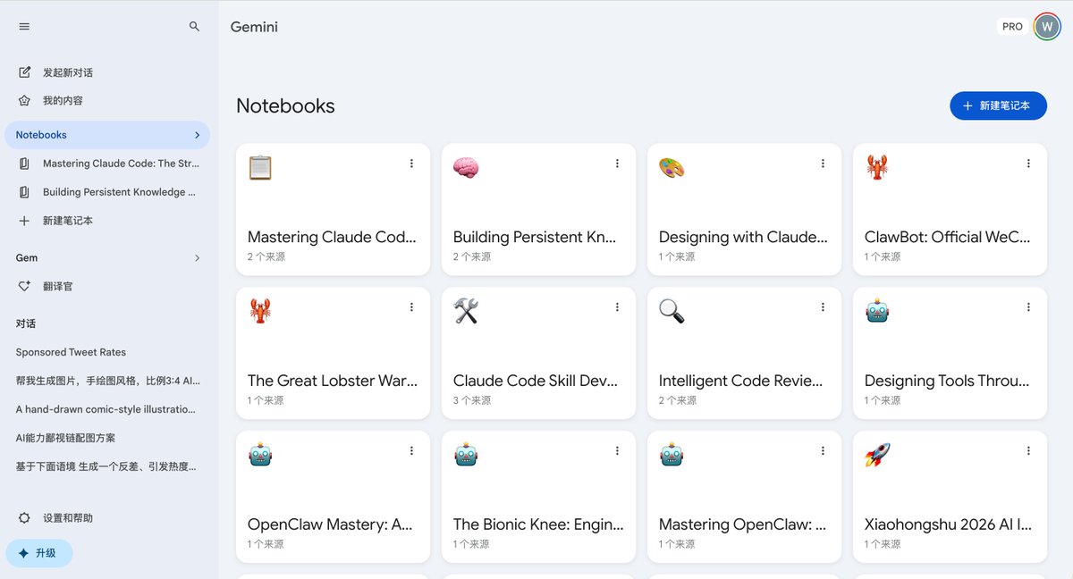Open Claude Code Skill Dev notebook title
Screen dimensions: 1073x579
coord(536,381)
